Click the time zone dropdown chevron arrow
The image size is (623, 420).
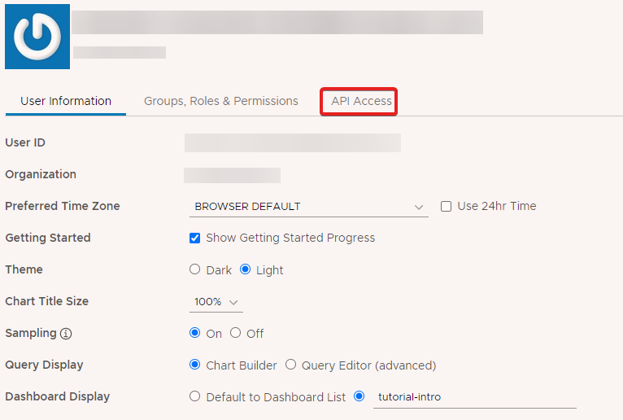coord(418,208)
